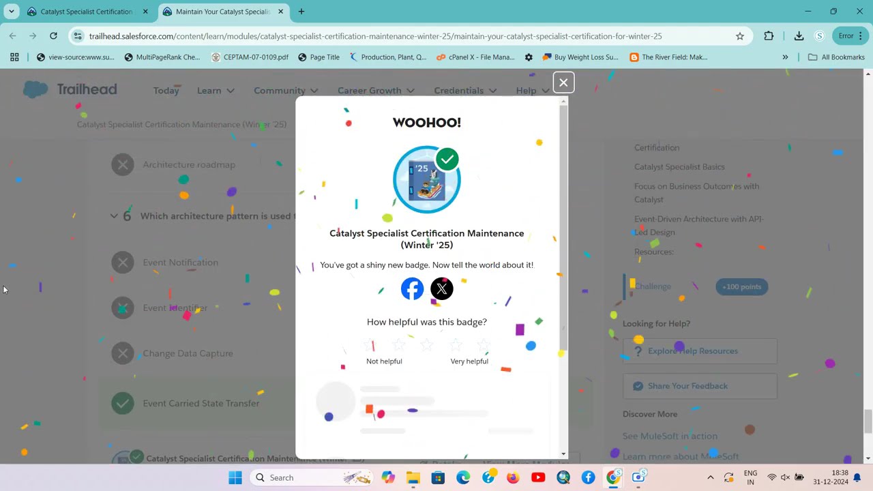Rate the badge one star (Not helpful)
Image resolution: width=873 pixels, height=491 pixels.
[x=370, y=345]
